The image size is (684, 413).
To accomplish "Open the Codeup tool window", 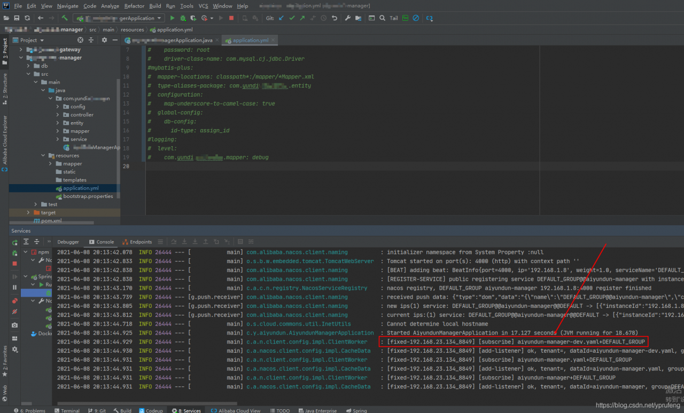I will coord(151,410).
